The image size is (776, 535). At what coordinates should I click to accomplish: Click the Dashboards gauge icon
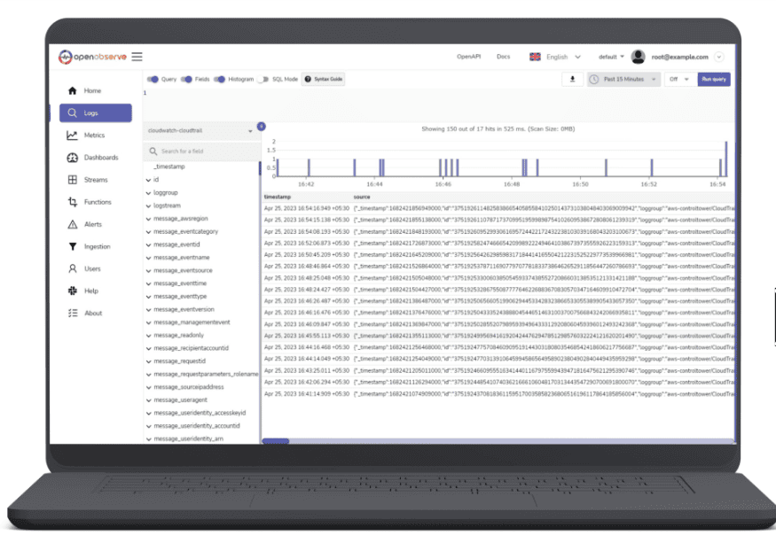(72, 158)
